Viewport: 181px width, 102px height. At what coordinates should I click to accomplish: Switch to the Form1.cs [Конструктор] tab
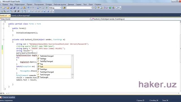click(21, 16)
